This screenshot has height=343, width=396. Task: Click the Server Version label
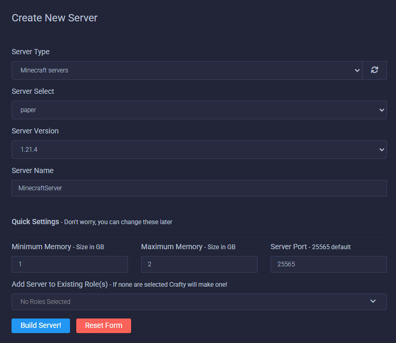[35, 131]
